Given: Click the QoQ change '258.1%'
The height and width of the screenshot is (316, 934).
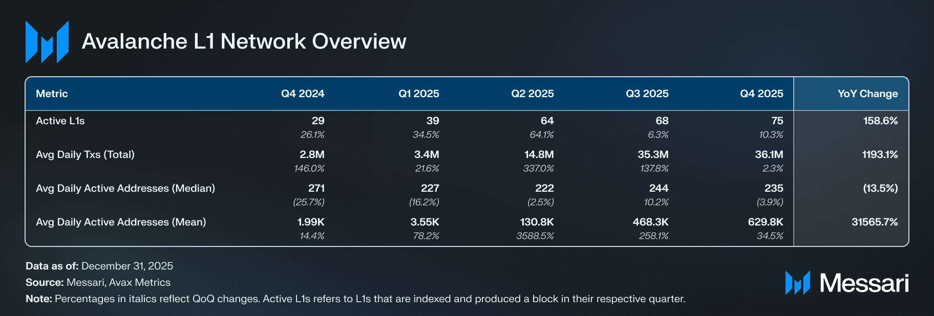Looking at the screenshot, I should point(654,236).
